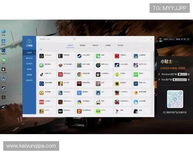
Task: Launch the NBA2KOL2 tile
Action: (66, 102)
